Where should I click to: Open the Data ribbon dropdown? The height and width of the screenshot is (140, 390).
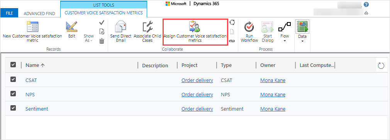pyautogui.click(x=302, y=32)
